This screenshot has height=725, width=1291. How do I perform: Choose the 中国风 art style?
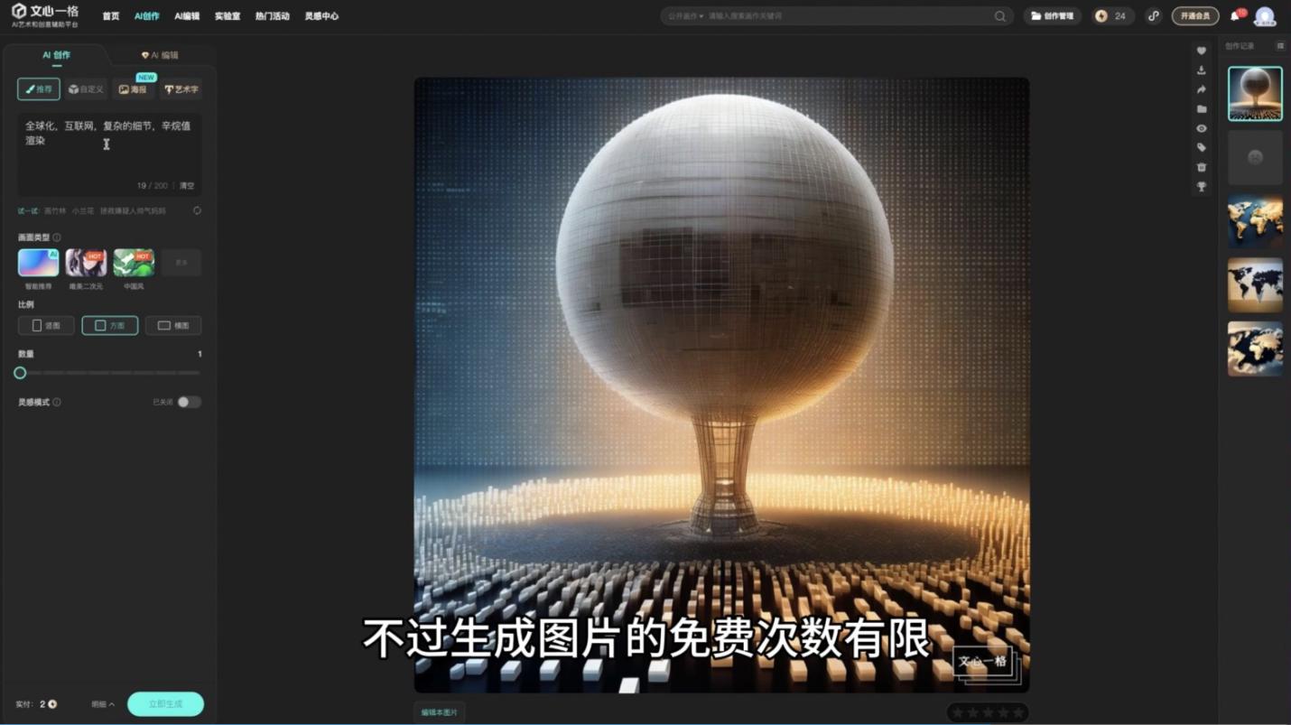133,262
